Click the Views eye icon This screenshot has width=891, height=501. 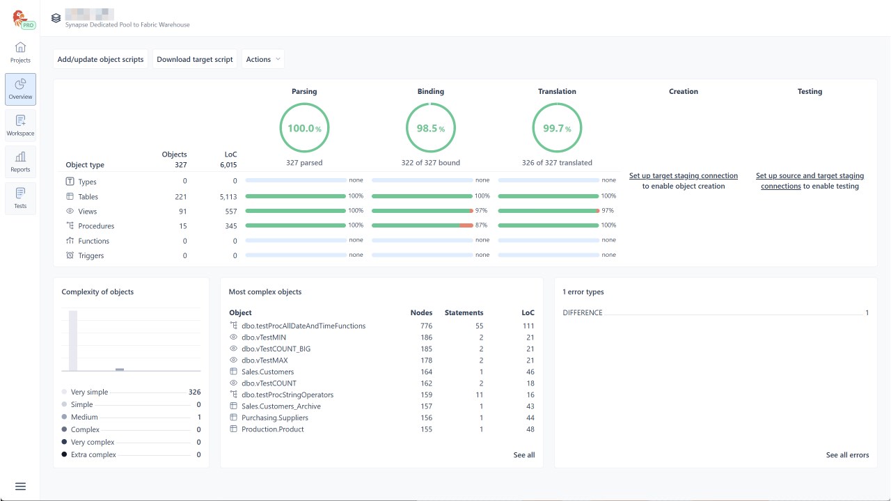pos(70,211)
